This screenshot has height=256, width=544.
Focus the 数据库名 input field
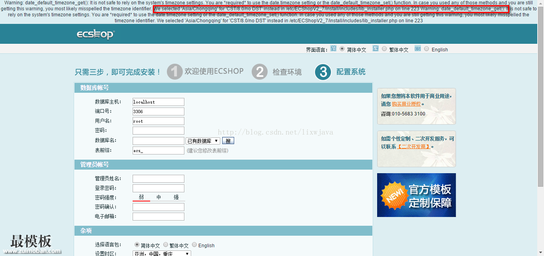tap(159, 141)
